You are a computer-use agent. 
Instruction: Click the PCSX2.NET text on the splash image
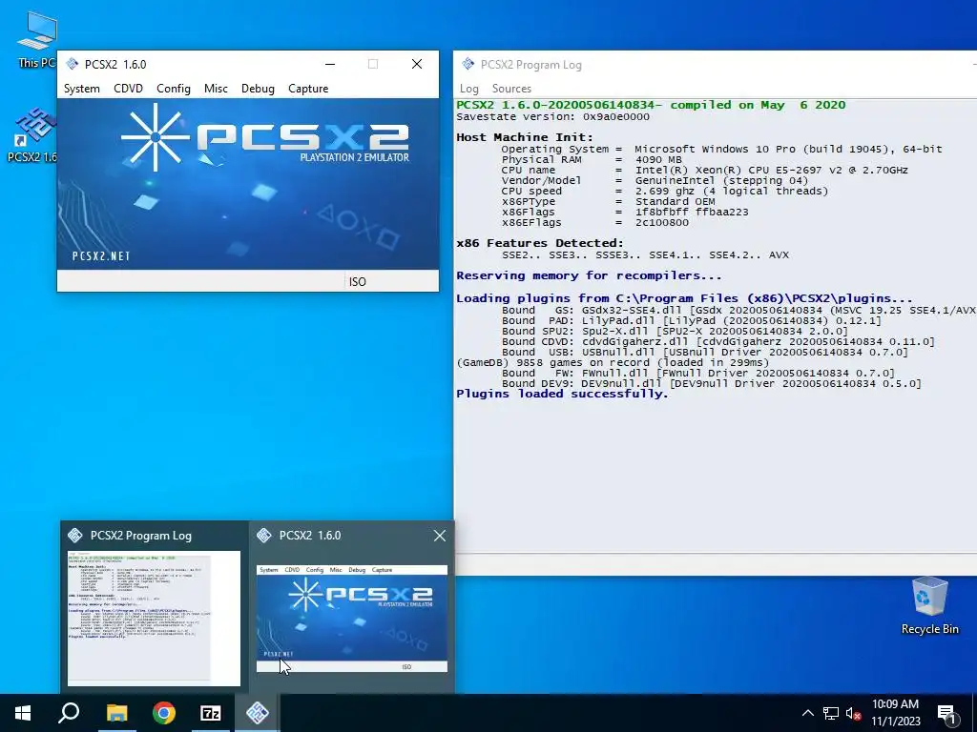click(x=101, y=255)
